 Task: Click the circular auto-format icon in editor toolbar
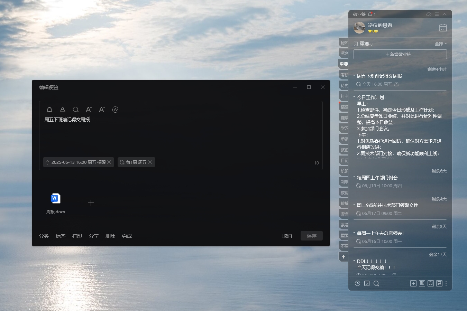click(115, 110)
